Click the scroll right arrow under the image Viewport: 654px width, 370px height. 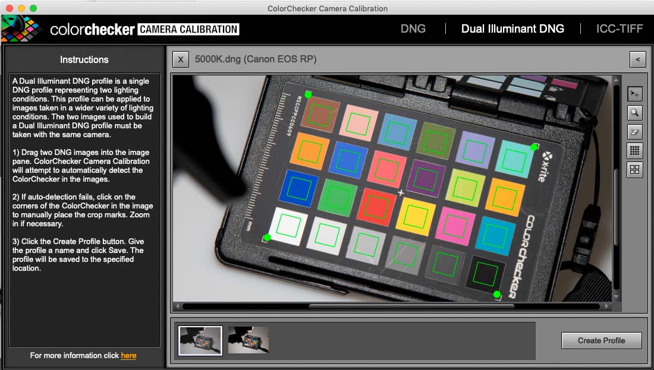(x=607, y=306)
